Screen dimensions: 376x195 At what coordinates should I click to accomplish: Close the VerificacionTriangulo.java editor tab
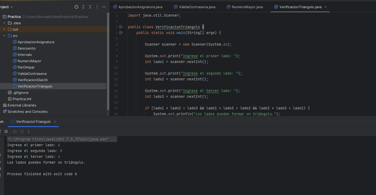tap(325, 7)
